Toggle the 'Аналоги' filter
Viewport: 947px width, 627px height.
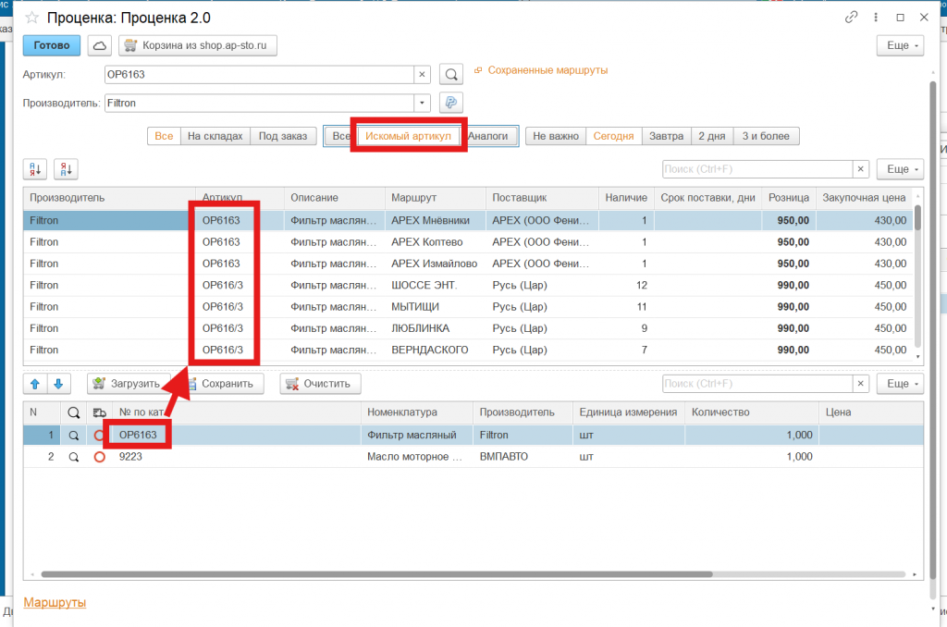point(488,136)
